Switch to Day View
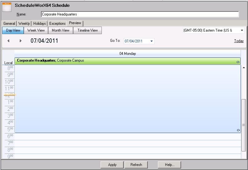 click(13, 30)
